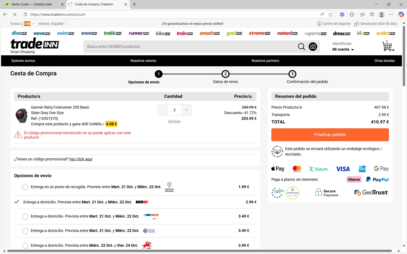Select pickup point delivery at 1.99 €

pyautogui.click(x=25, y=187)
